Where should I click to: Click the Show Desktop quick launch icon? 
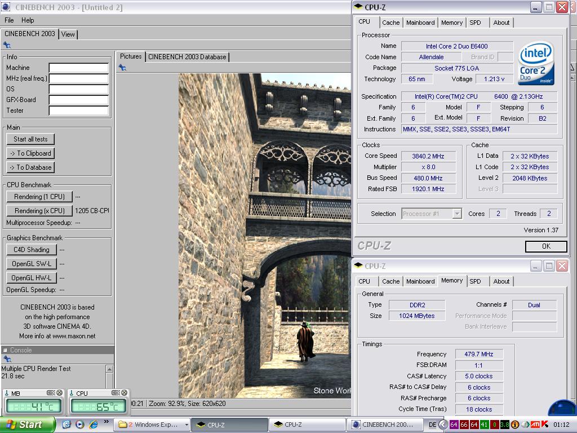click(x=66, y=425)
